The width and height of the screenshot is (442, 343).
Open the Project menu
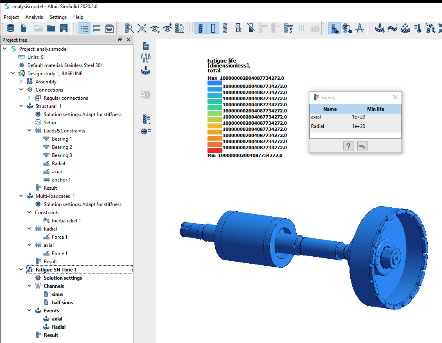(x=11, y=17)
